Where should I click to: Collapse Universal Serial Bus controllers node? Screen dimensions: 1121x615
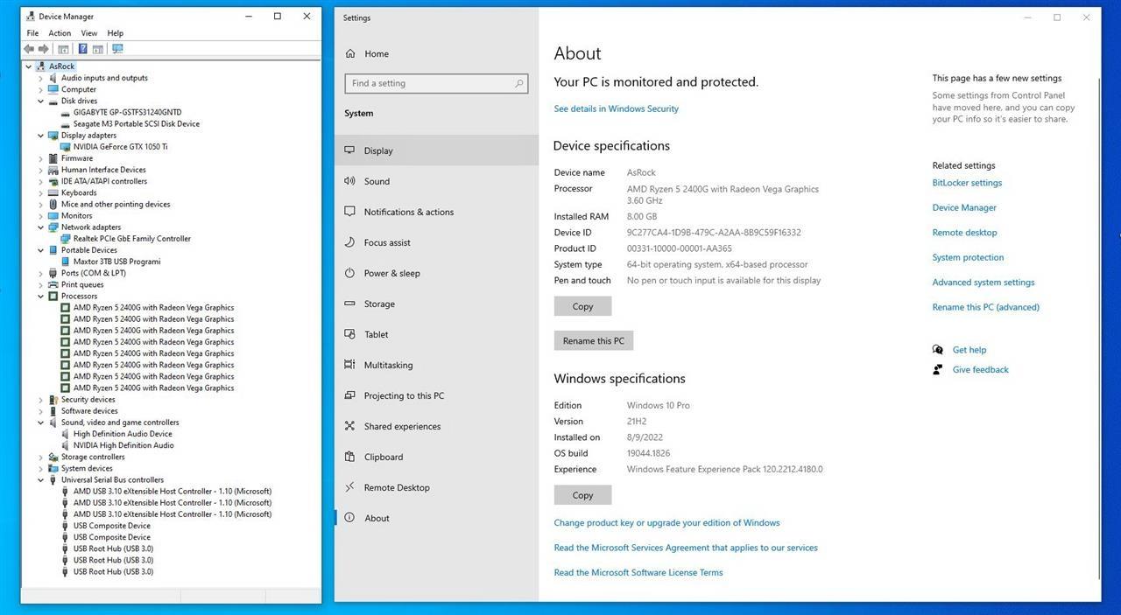pyautogui.click(x=40, y=479)
